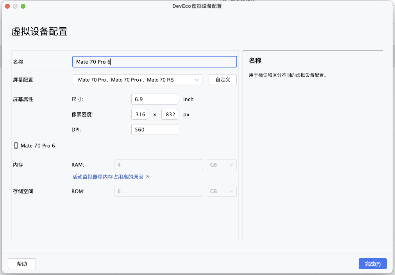Click the ROM: label
The height and width of the screenshot is (275, 395).
pyautogui.click(x=78, y=191)
